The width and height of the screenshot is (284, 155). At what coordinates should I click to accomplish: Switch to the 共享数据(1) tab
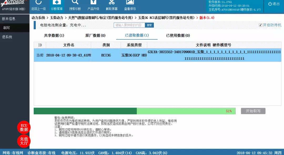(x=54, y=35)
